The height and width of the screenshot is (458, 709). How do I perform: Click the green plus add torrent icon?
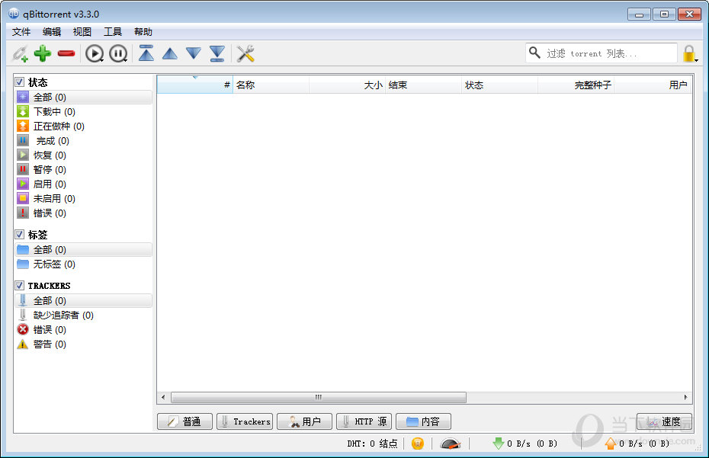[x=43, y=53]
